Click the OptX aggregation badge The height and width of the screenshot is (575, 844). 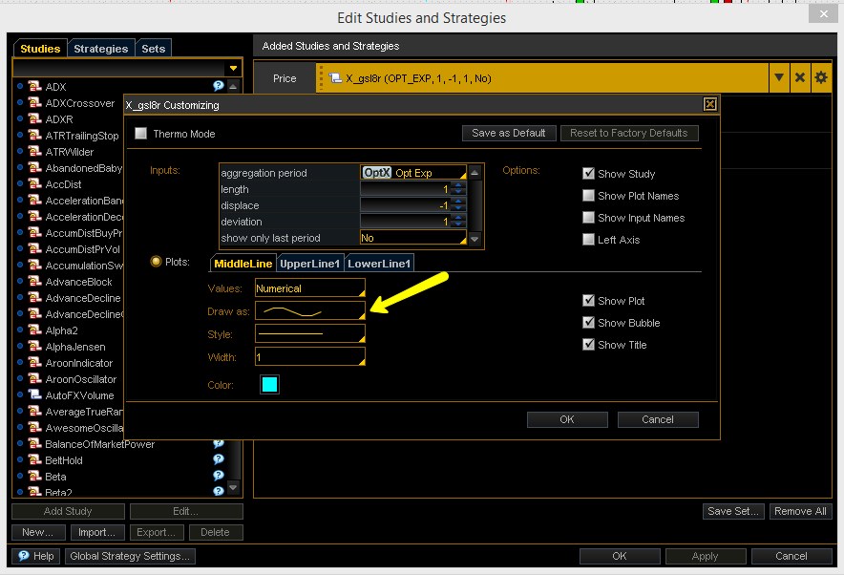click(x=377, y=172)
